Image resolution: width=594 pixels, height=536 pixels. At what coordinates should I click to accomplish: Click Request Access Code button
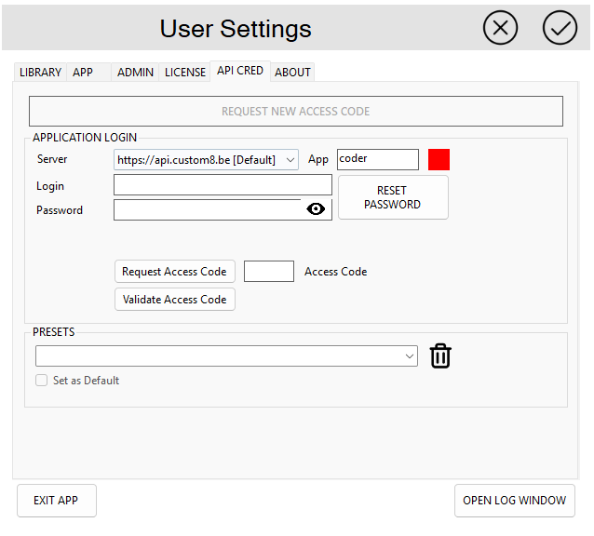[x=175, y=272]
